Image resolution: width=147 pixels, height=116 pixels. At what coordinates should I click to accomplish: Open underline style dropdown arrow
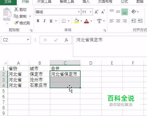[x=56, y=21]
